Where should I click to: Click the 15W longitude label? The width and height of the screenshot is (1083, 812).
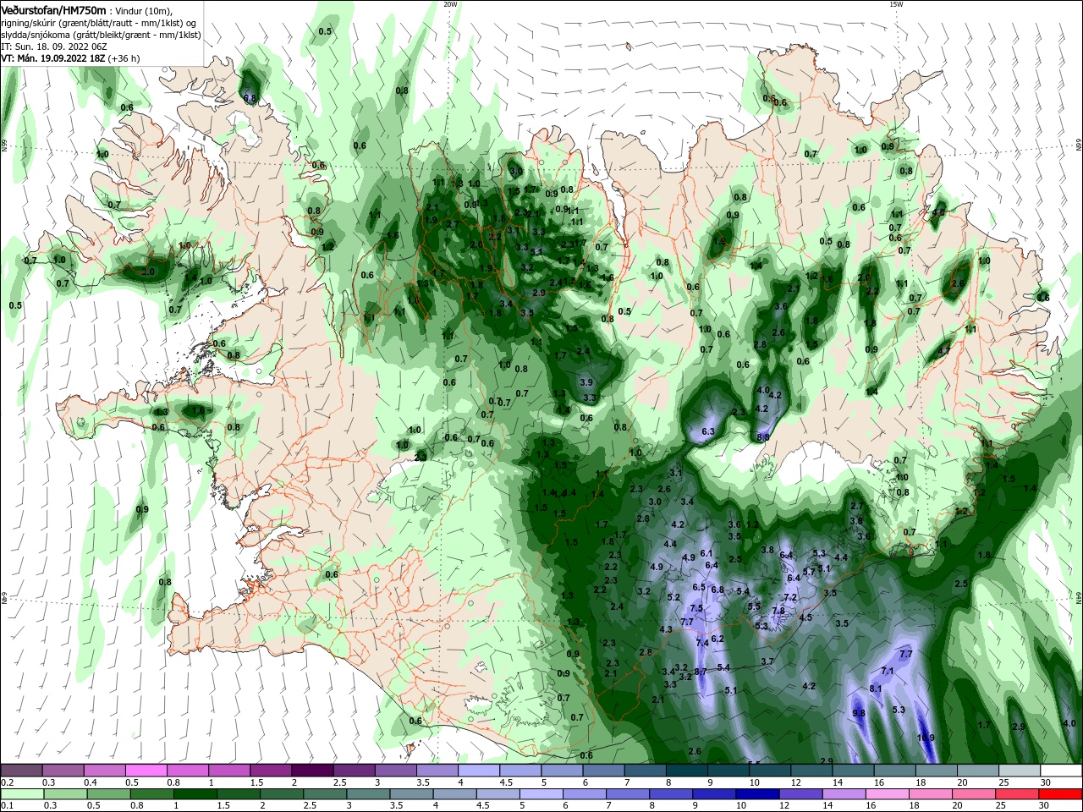897,4
